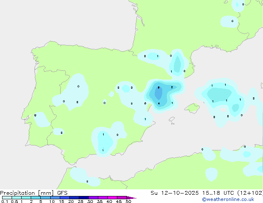The width and height of the screenshot is (263, 203).
Task: Select the 1–2 mm legend color swatch
Action: pyautogui.click(x=26, y=198)
